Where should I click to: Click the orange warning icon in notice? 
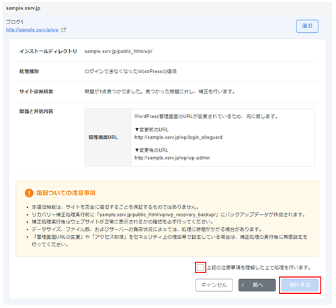pyautogui.click(x=29, y=193)
